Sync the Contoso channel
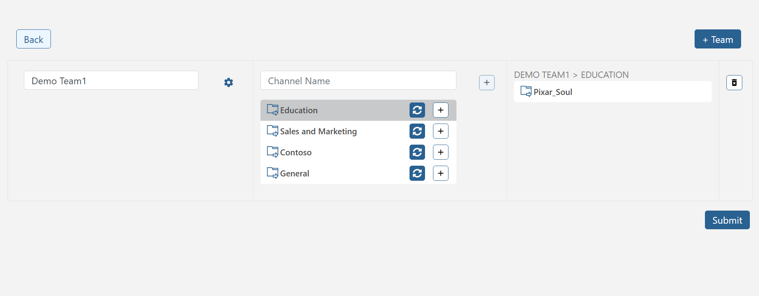The image size is (759, 296). click(x=417, y=152)
